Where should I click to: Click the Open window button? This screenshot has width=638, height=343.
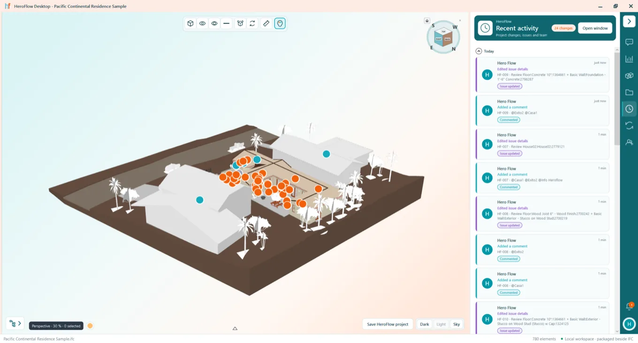click(x=595, y=28)
